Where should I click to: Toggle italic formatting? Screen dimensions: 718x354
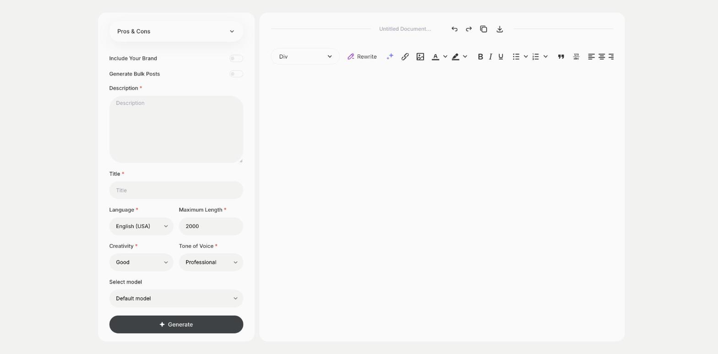(x=490, y=56)
